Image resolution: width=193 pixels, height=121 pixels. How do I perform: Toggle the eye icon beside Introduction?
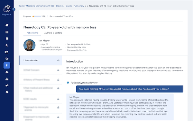(x=58, y=60)
